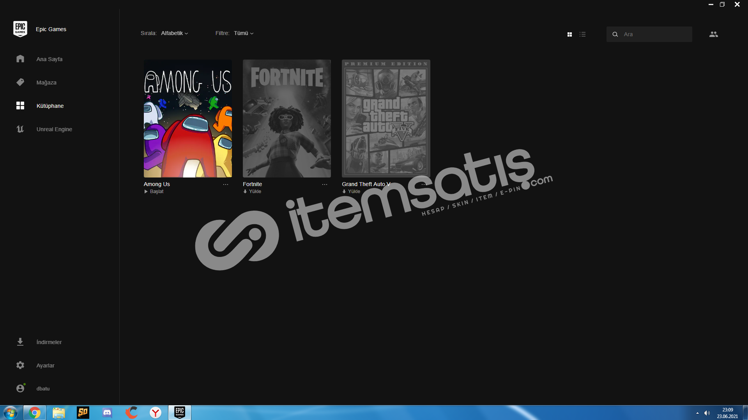Switch to grid view layout
This screenshot has height=420, width=748.
(x=569, y=34)
